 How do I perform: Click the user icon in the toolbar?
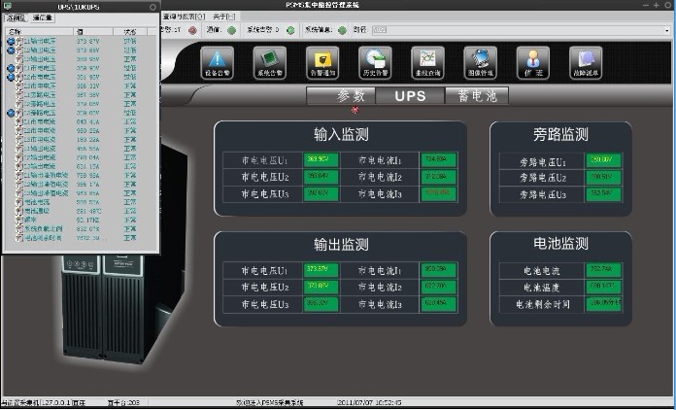tap(533, 63)
